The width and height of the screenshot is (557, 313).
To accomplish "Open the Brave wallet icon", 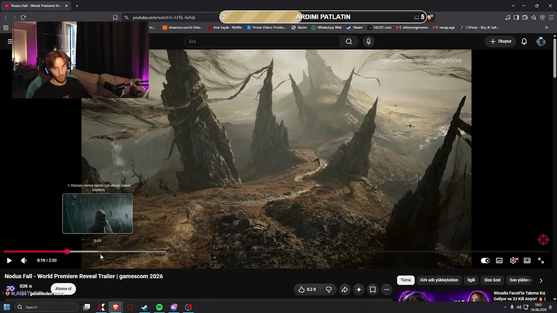I will coord(525,17).
